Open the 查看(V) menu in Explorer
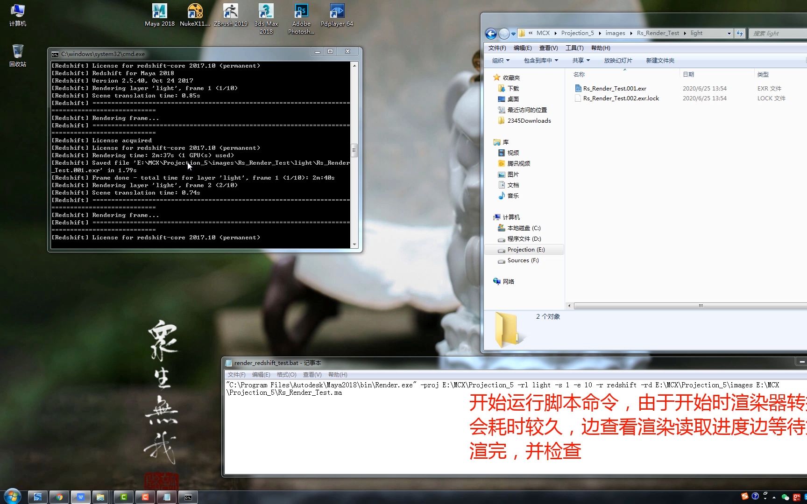Image resolution: width=807 pixels, height=504 pixels. click(x=548, y=48)
